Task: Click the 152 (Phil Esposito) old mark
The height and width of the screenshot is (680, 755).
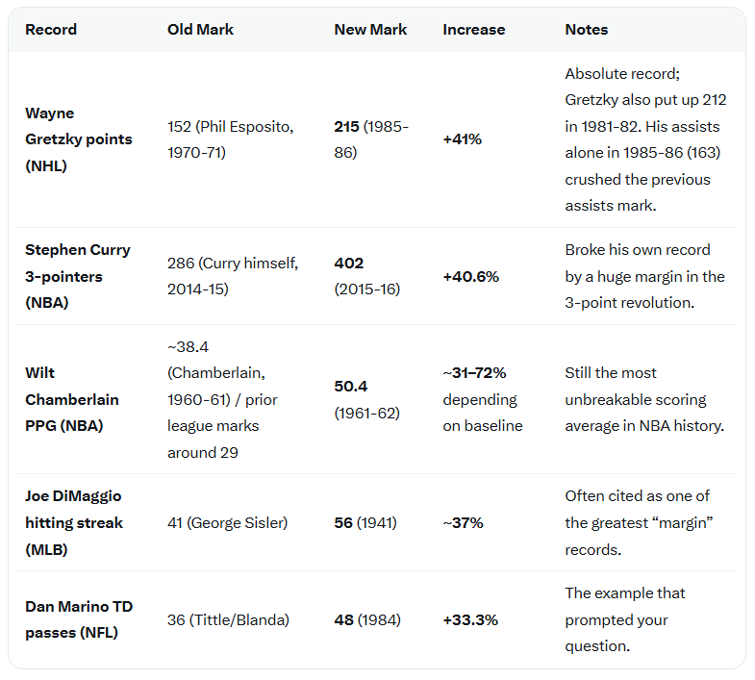Action: 230,139
